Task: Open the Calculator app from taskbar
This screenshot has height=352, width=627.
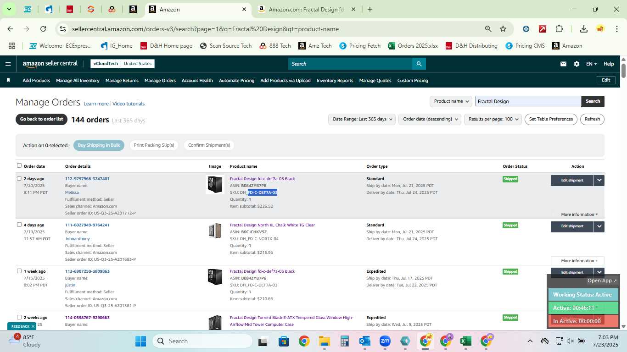Action: coord(345,341)
